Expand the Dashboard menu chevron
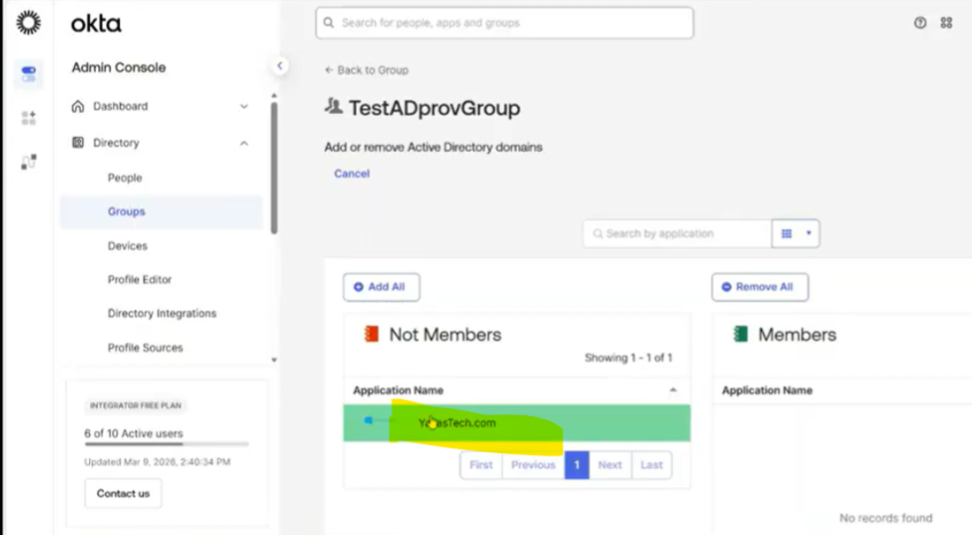 (x=244, y=107)
